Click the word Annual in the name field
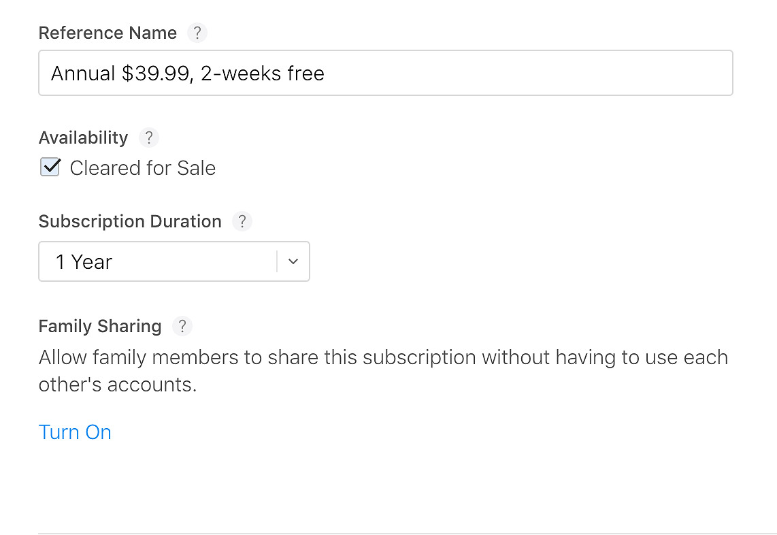 (83, 74)
